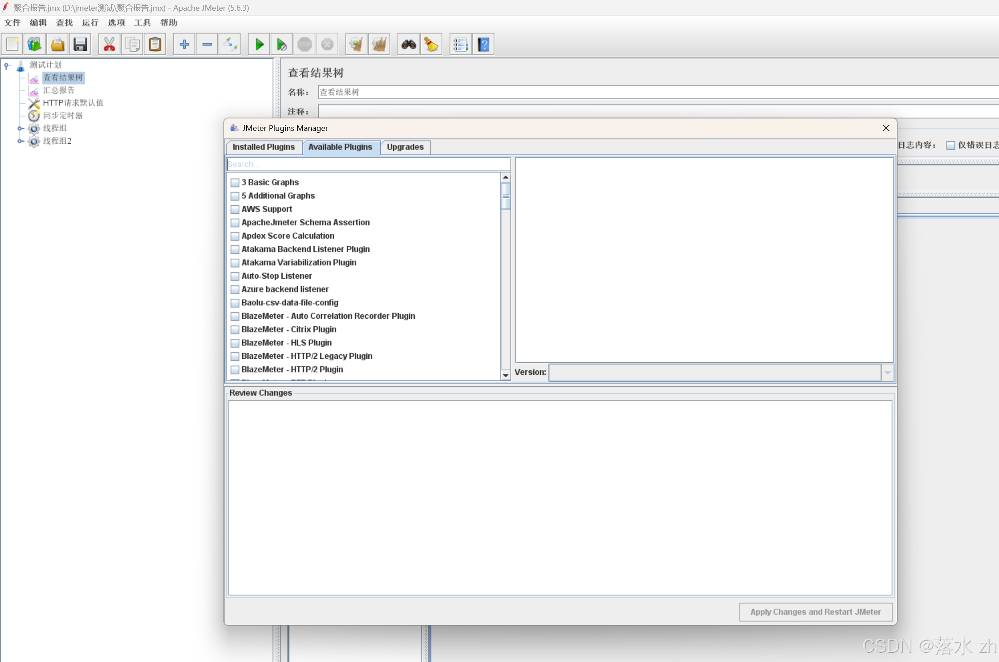Image resolution: width=999 pixels, height=662 pixels.
Task: Switch to Available Plugins tab
Action: [x=341, y=147]
